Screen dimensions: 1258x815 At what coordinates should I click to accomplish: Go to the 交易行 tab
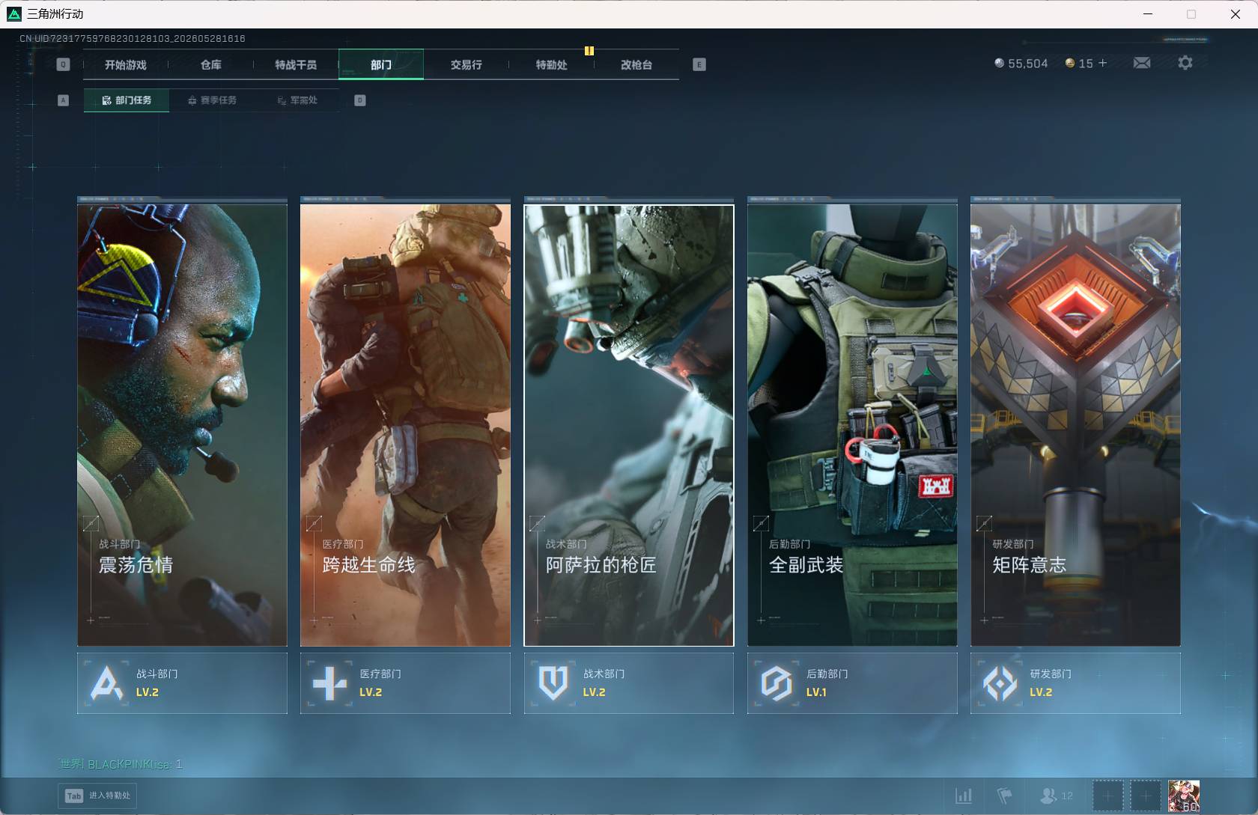(466, 65)
